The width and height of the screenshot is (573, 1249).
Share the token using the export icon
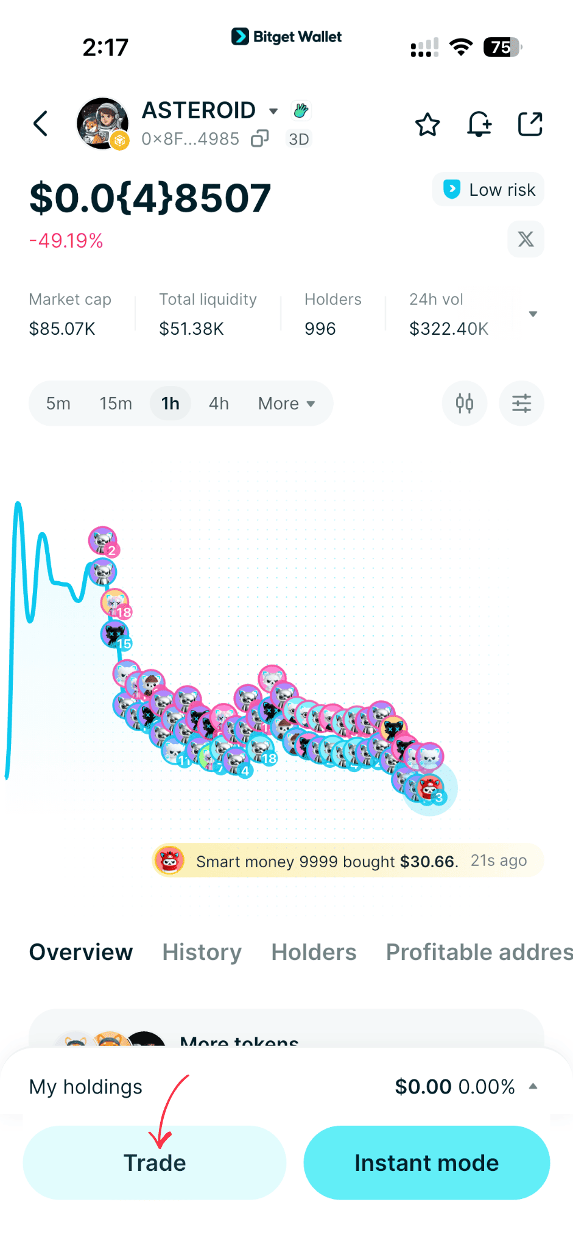[x=529, y=124]
